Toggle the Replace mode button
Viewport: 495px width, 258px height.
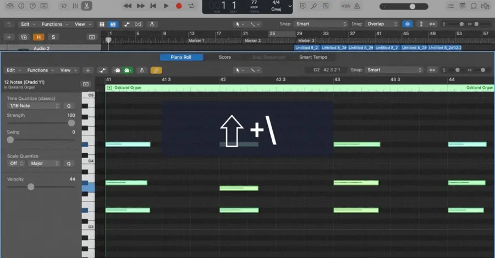tap(302, 5)
